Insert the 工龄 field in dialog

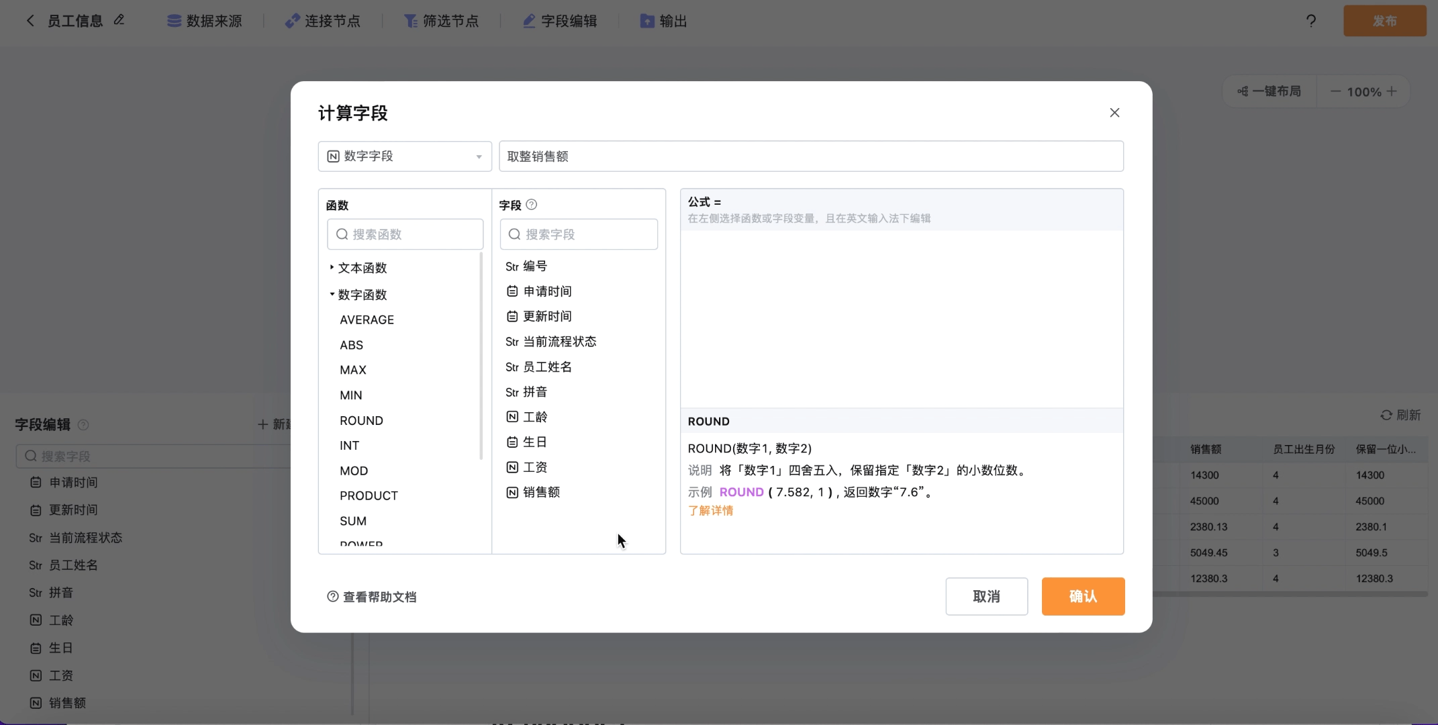[x=526, y=417]
